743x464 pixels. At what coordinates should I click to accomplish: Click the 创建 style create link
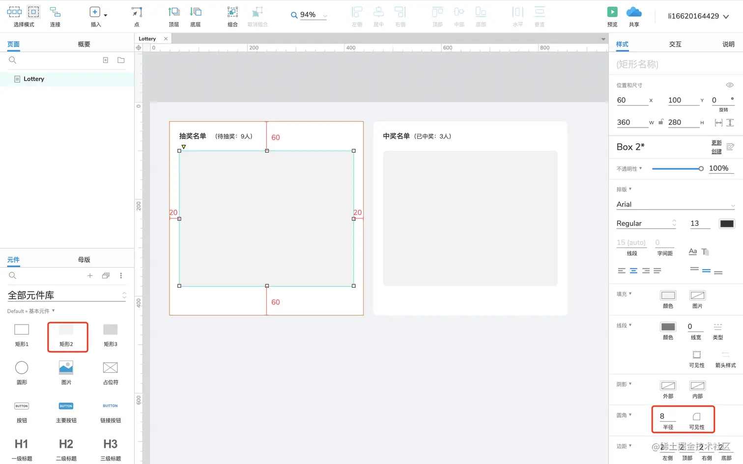[716, 151]
